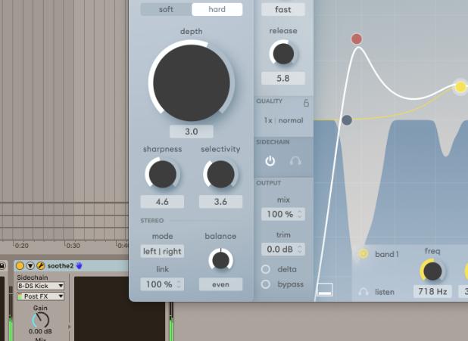
Task: Click the red node on EQ curve
Action: coord(357,39)
